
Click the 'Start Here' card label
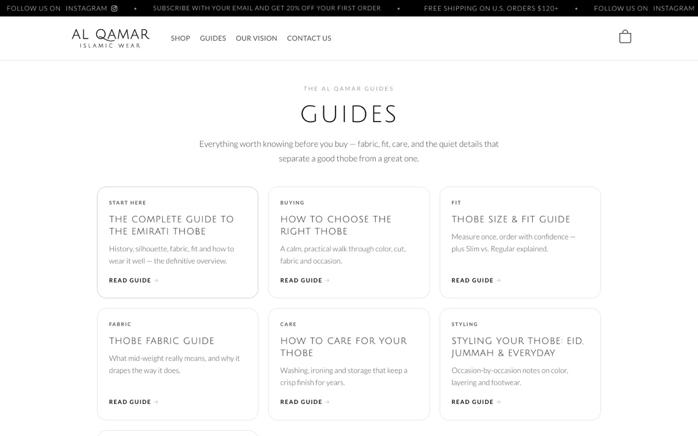click(x=127, y=203)
